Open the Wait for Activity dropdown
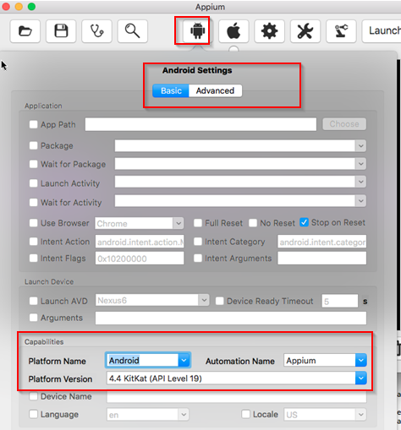 click(x=360, y=201)
